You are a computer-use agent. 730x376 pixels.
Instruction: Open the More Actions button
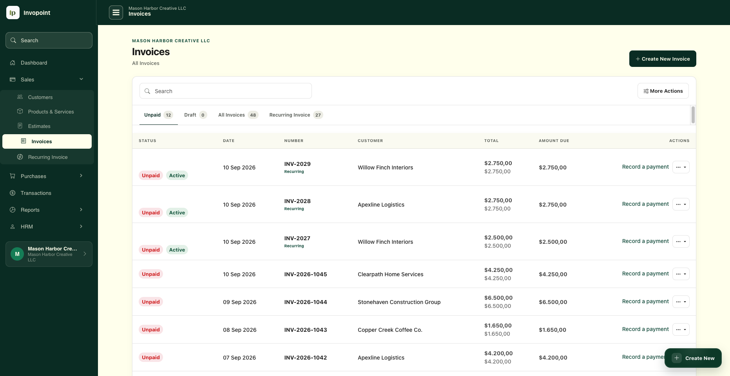click(663, 91)
